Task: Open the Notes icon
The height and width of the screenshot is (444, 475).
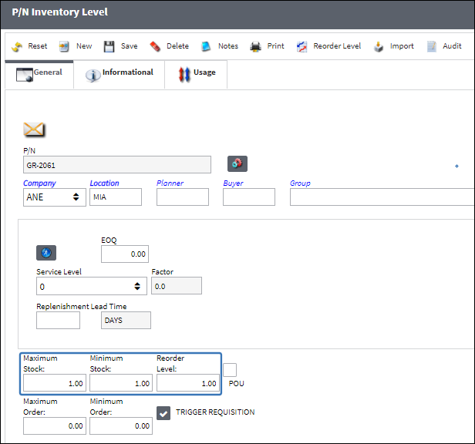Action: pyautogui.click(x=206, y=47)
